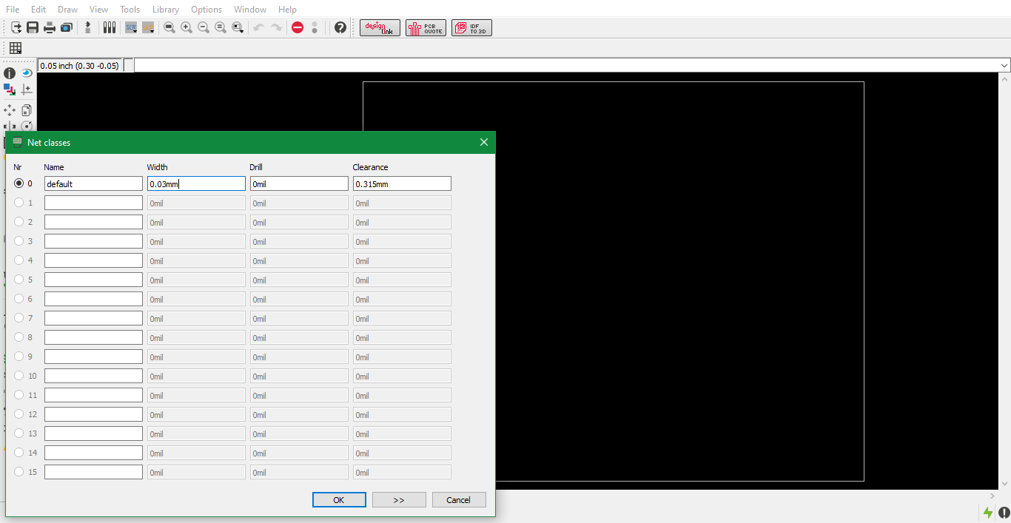1011x523 pixels.
Task: Click the Print toolbar icon
Action: tap(50, 27)
